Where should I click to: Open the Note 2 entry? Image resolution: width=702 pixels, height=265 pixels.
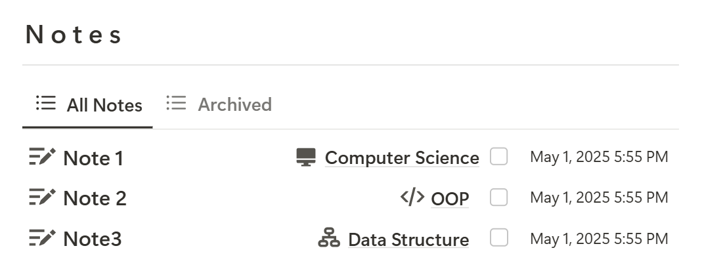(95, 198)
